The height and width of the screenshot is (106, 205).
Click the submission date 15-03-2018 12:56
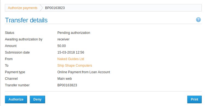coord(71,52)
